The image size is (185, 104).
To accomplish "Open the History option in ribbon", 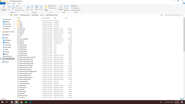I will coord(67,10).
